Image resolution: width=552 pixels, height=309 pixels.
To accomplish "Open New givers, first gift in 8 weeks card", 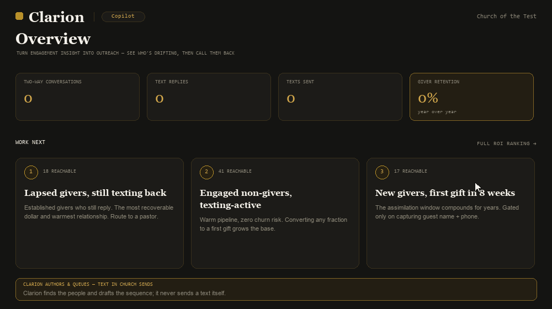I will (x=450, y=214).
